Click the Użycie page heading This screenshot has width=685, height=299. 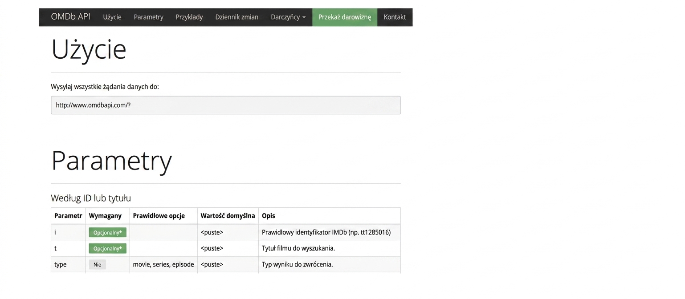point(89,49)
